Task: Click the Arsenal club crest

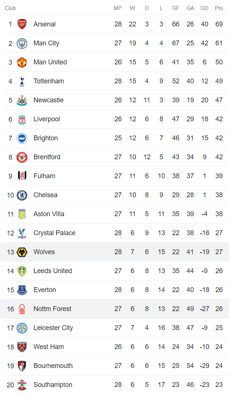Action: coord(22,24)
